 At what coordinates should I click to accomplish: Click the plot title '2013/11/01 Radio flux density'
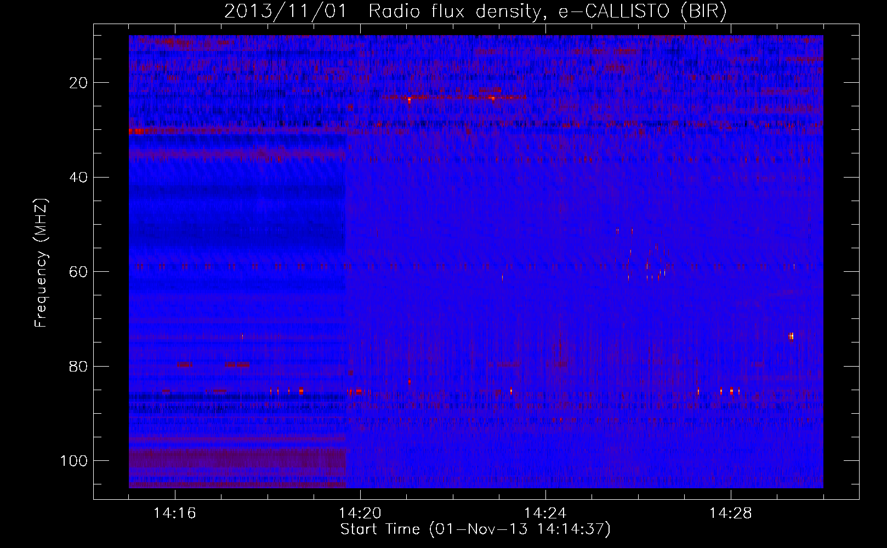click(475, 12)
